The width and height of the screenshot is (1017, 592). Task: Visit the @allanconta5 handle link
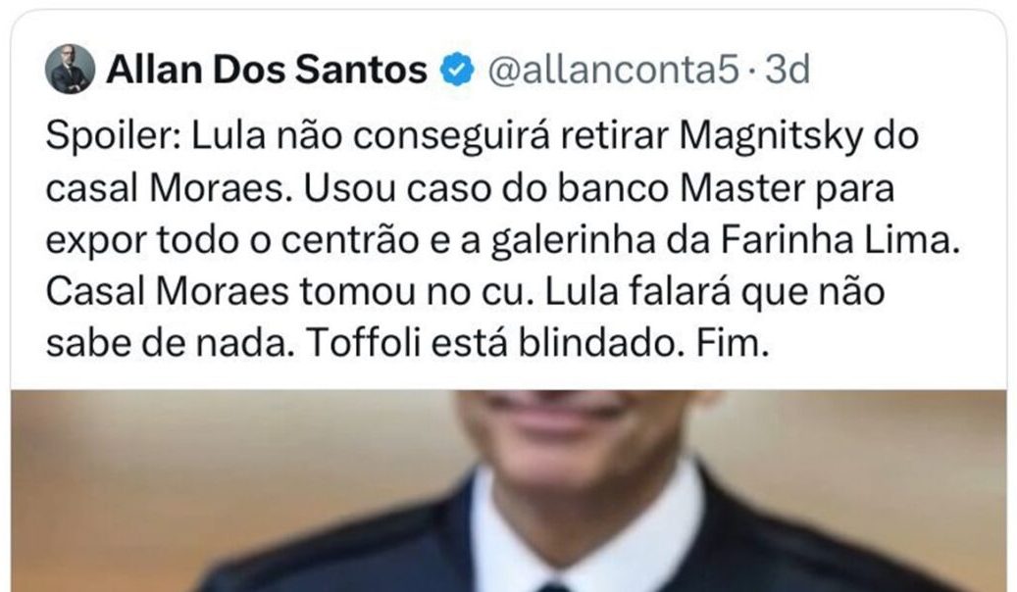[613, 70]
